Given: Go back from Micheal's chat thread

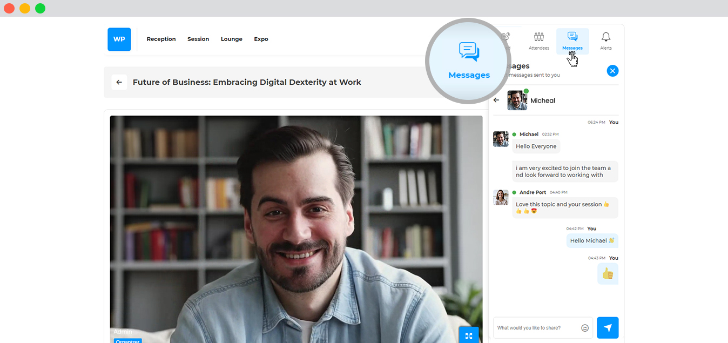Looking at the screenshot, I should click(496, 100).
